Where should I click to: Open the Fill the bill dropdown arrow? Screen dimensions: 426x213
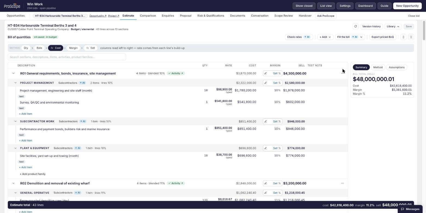coord(361,37)
